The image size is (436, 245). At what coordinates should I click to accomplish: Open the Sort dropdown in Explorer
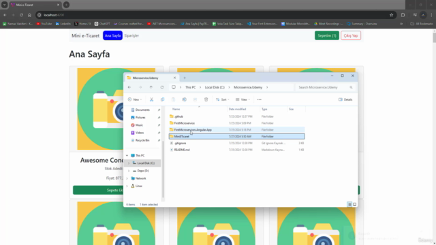coord(223,99)
